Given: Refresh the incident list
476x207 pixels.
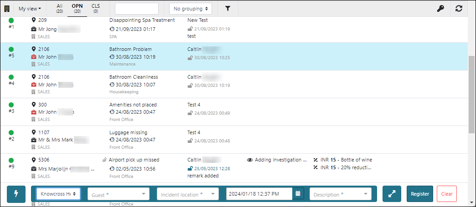Looking at the screenshot, I should pos(458,9).
